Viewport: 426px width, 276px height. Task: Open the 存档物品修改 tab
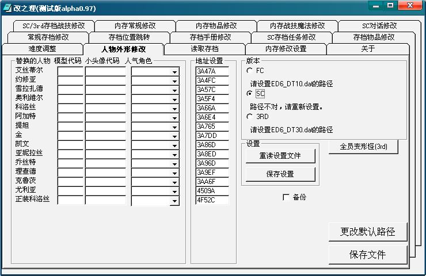(374, 37)
